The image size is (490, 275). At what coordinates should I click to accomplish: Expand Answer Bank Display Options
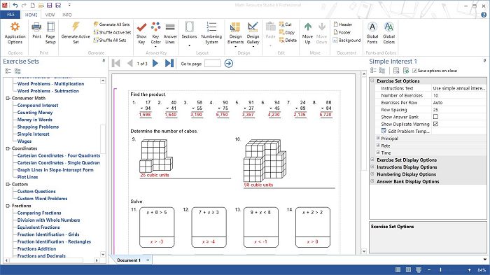pyautogui.click(x=372, y=181)
